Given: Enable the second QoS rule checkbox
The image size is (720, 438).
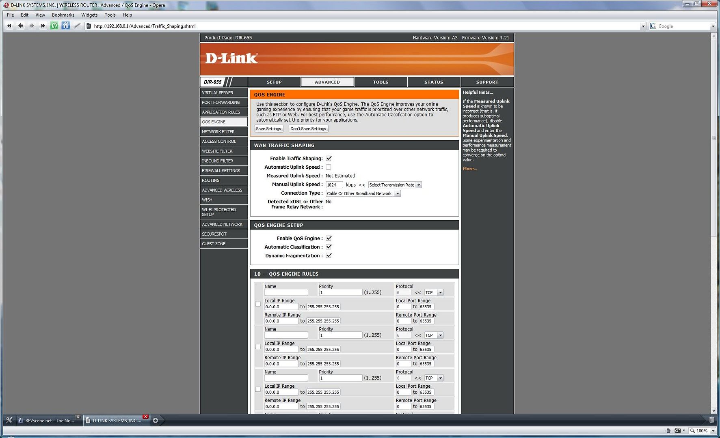Looking at the screenshot, I should point(258,347).
